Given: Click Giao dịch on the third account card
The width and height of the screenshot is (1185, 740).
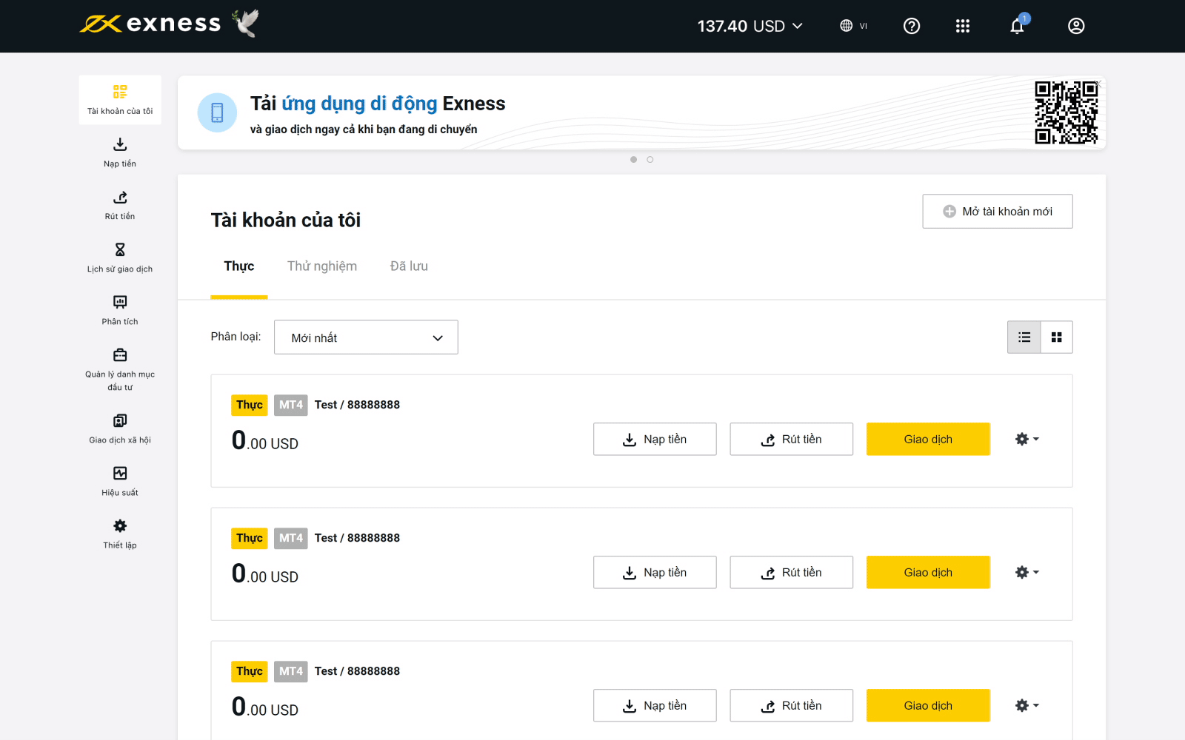Looking at the screenshot, I should 928,705.
